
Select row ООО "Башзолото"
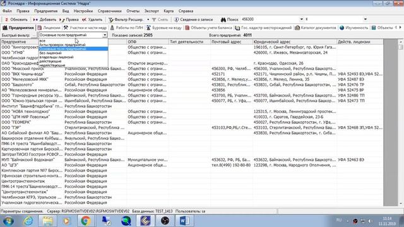(192, 84)
